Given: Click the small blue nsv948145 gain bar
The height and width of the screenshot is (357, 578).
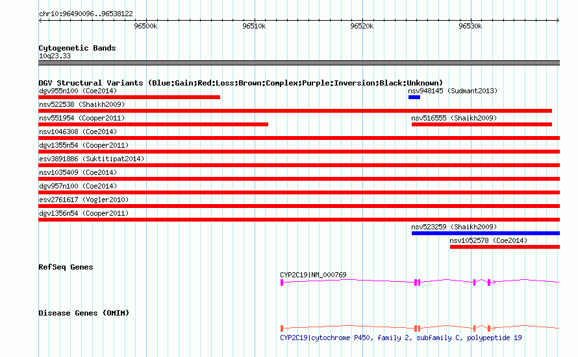Looking at the screenshot, I should coord(414,97).
